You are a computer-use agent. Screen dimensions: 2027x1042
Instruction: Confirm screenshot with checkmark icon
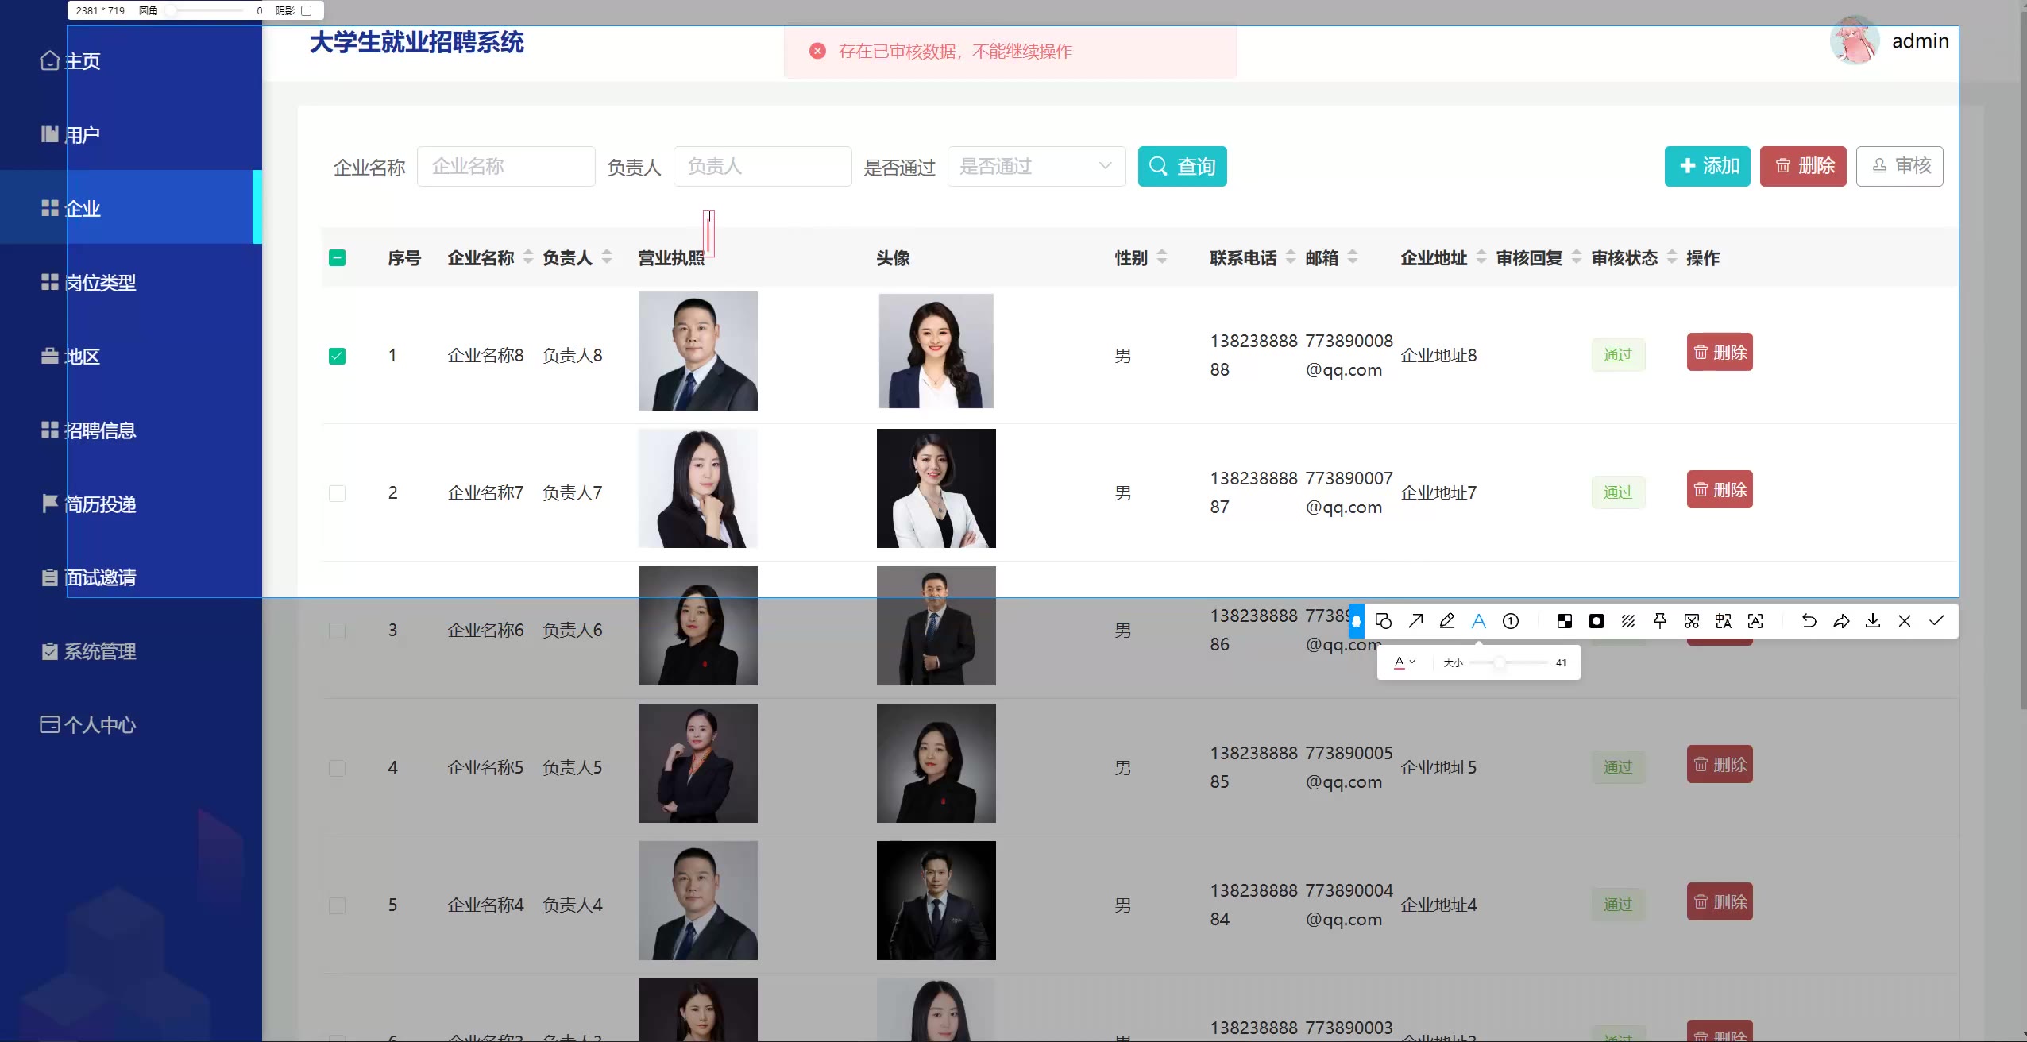[1936, 621]
